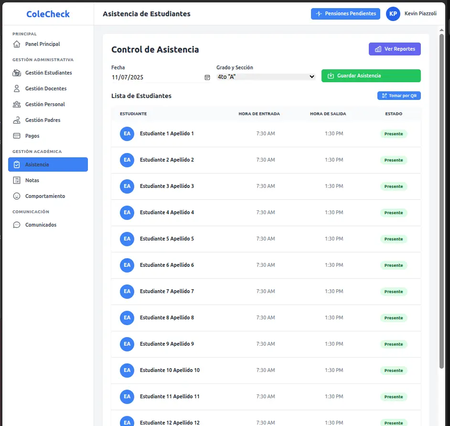Click the Pagos card icon
Screen dimensions: 450x426
coord(17,136)
